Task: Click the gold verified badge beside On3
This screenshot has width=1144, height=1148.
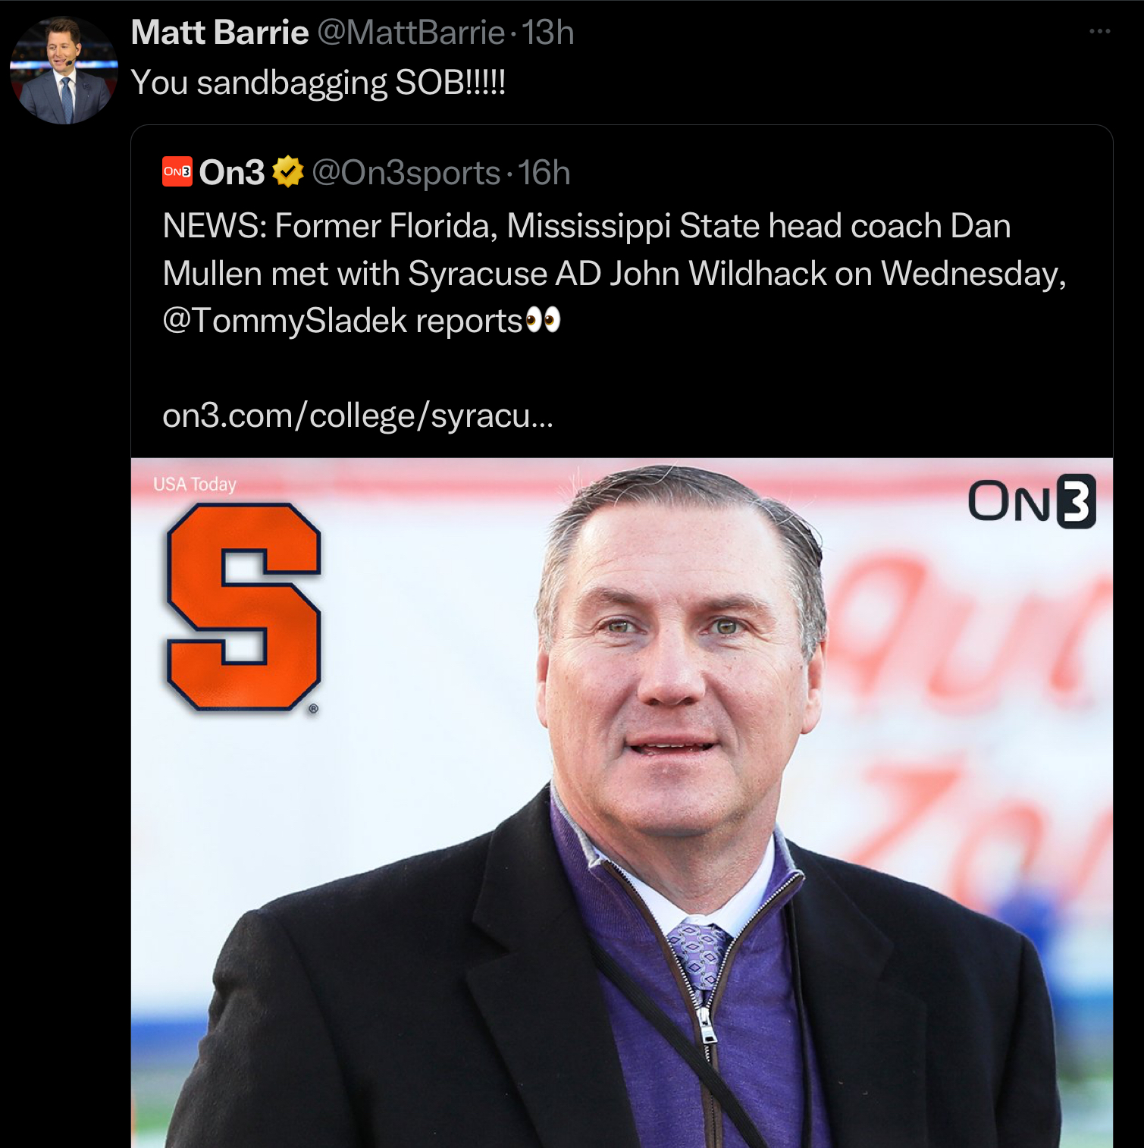Action: click(288, 172)
